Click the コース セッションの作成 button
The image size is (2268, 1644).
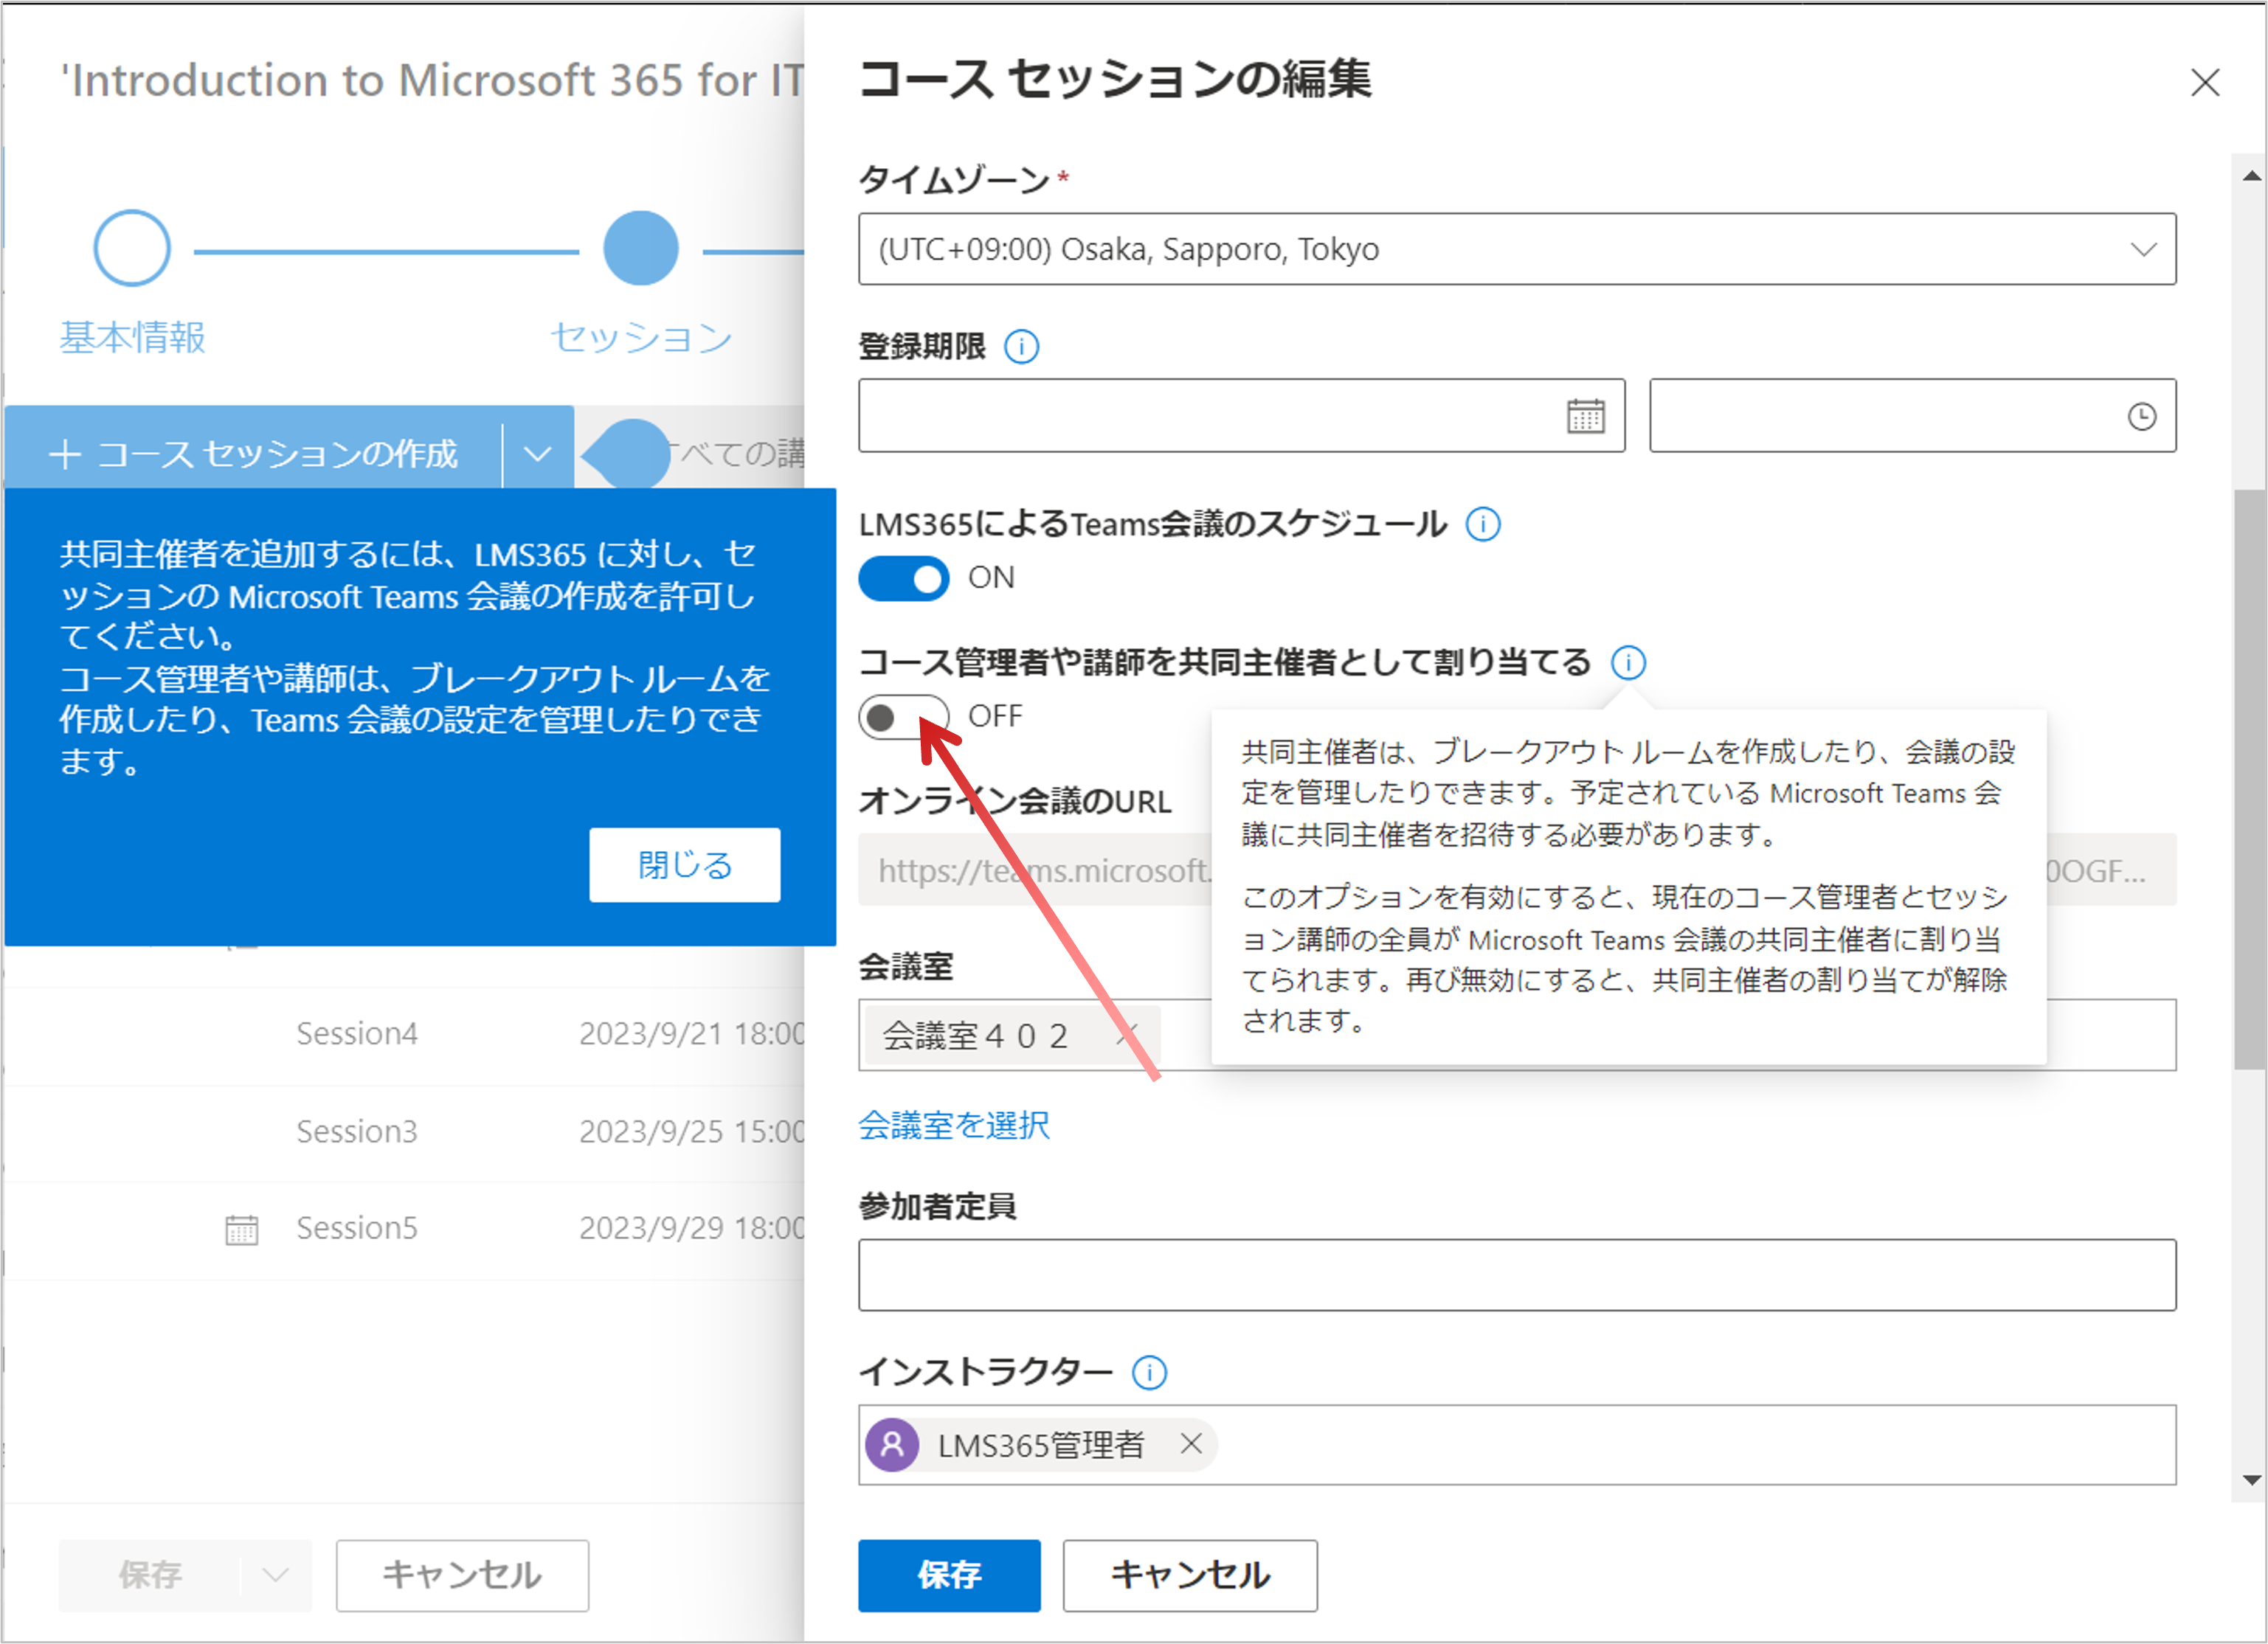click(x=254, y=454)
